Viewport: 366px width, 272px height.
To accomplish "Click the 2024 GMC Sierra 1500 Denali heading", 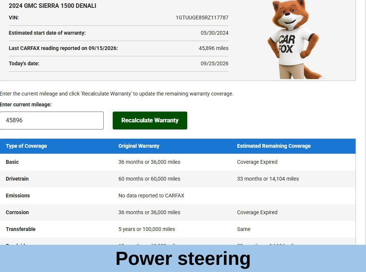I will (53, 6).
